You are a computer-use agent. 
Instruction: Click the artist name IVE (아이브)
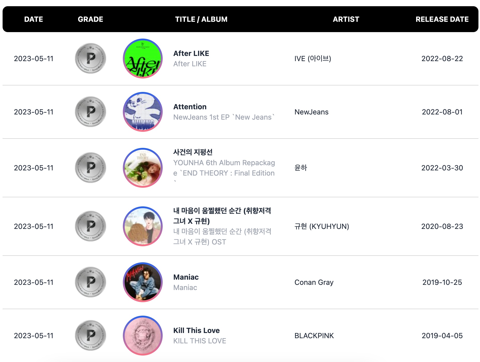pos(313,59)
